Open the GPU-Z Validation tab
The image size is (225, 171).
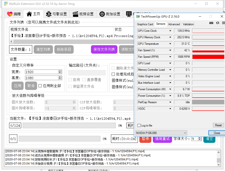click(x=188, y=24)
